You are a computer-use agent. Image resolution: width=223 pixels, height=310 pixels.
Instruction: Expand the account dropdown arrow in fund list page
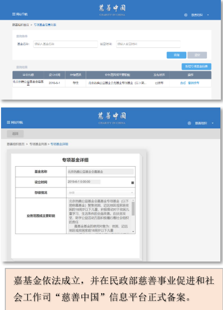tap(208, 15)
